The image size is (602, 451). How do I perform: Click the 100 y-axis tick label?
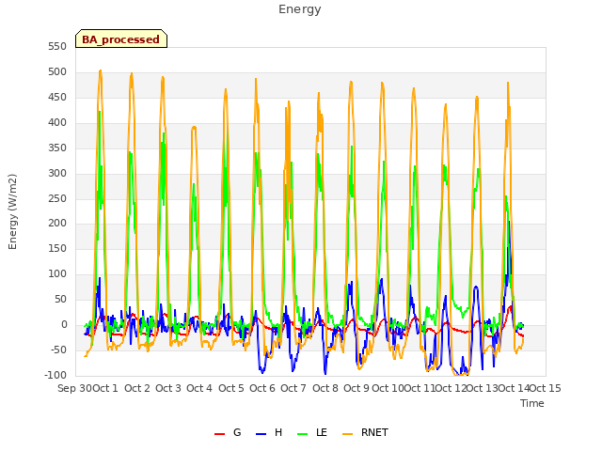click(x=57, y=273)
